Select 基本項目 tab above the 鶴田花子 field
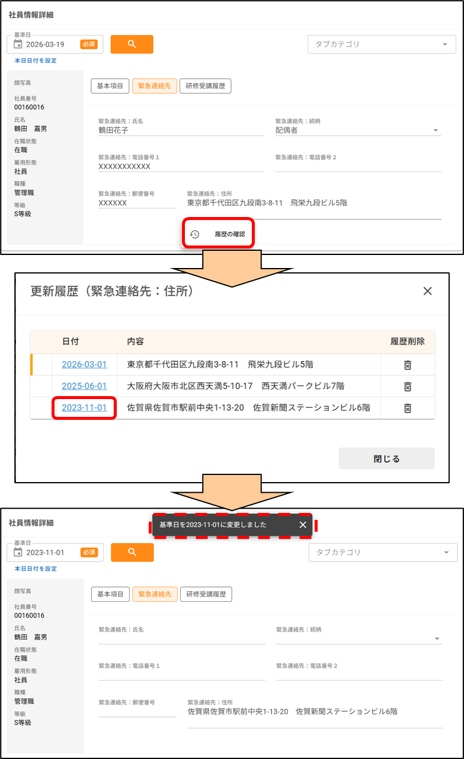The image size is (464, 759). [x=110, y=86]
